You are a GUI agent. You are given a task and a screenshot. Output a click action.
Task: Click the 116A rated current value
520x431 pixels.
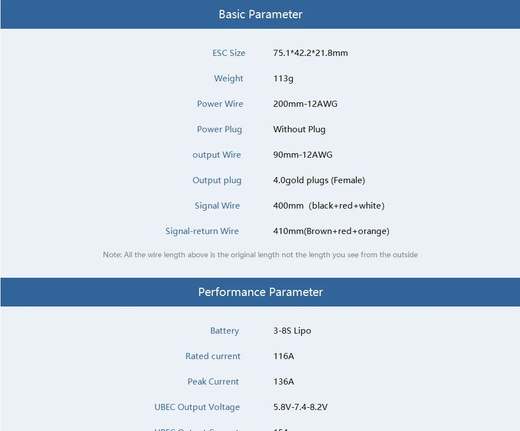click(x=283, y=356)
